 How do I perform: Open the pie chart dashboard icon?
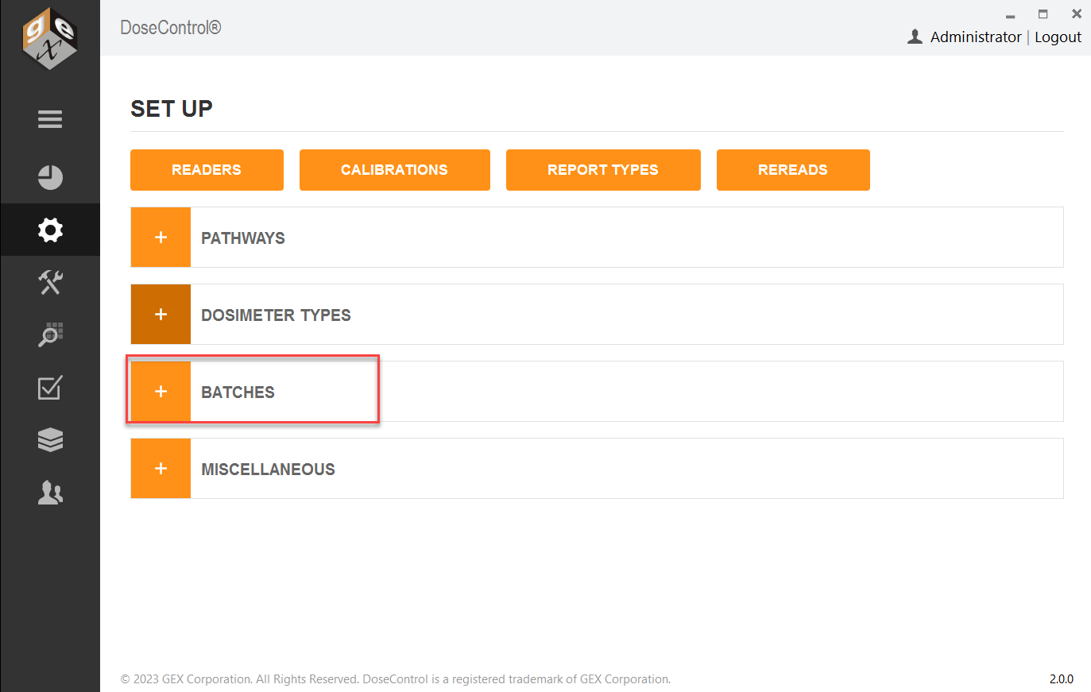pos(50,177)
